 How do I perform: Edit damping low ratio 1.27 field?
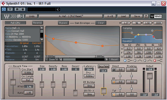126,23
